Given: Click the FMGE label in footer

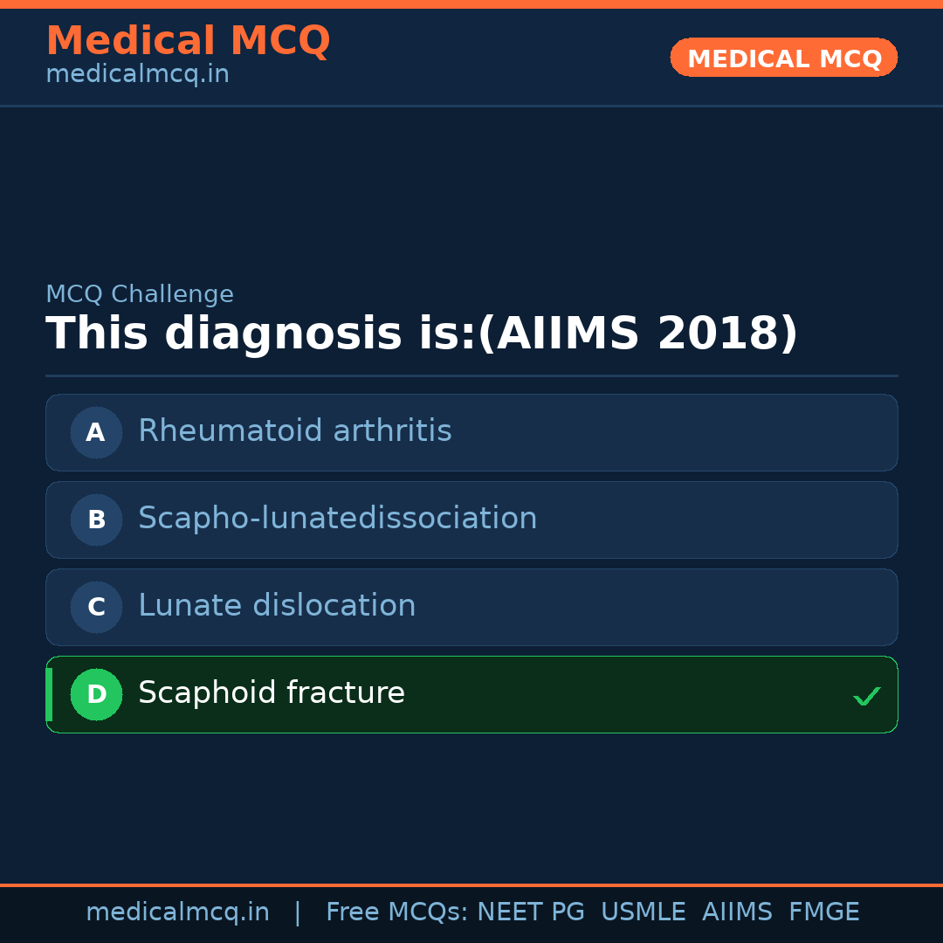Looking at the screenshot, I should click(823, 911).
